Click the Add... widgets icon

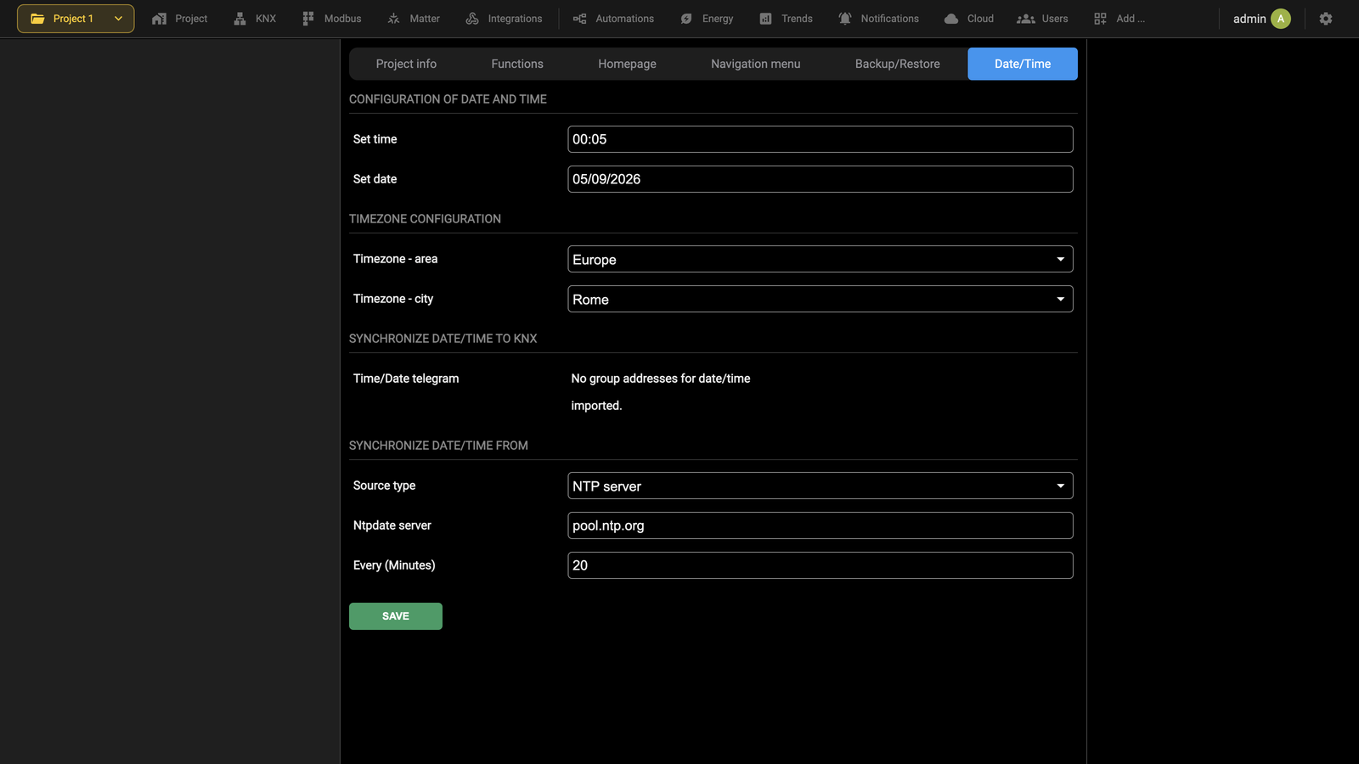pyautogui.click(x=1100, y=19)
